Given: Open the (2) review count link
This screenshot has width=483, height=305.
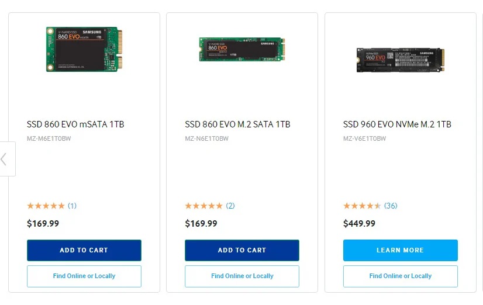Looking at the screenshot, I should pos(230,206).
